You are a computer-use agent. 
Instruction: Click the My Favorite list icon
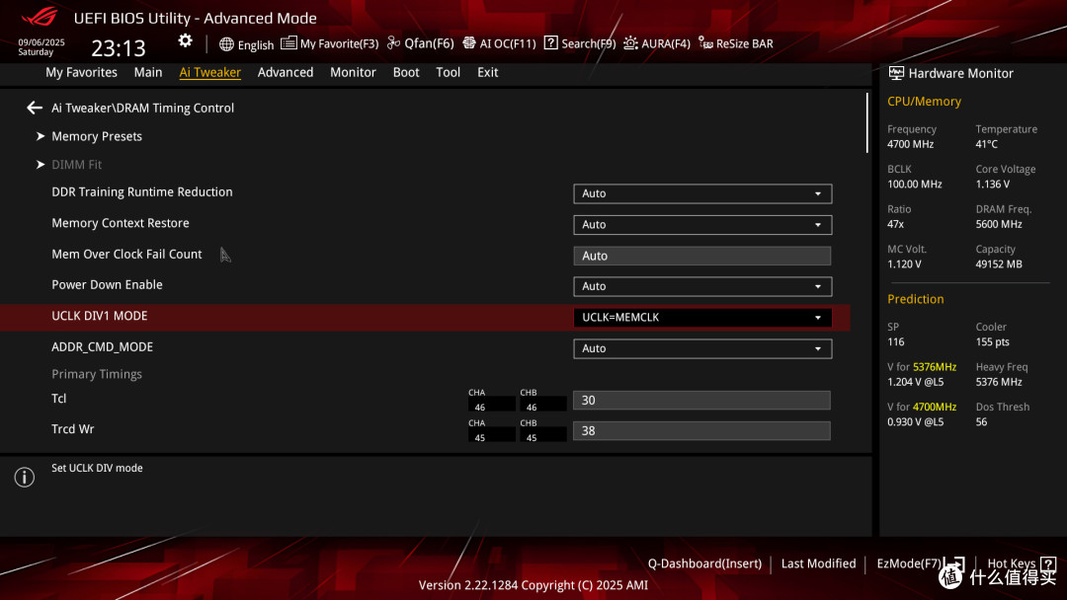[288, 42]
